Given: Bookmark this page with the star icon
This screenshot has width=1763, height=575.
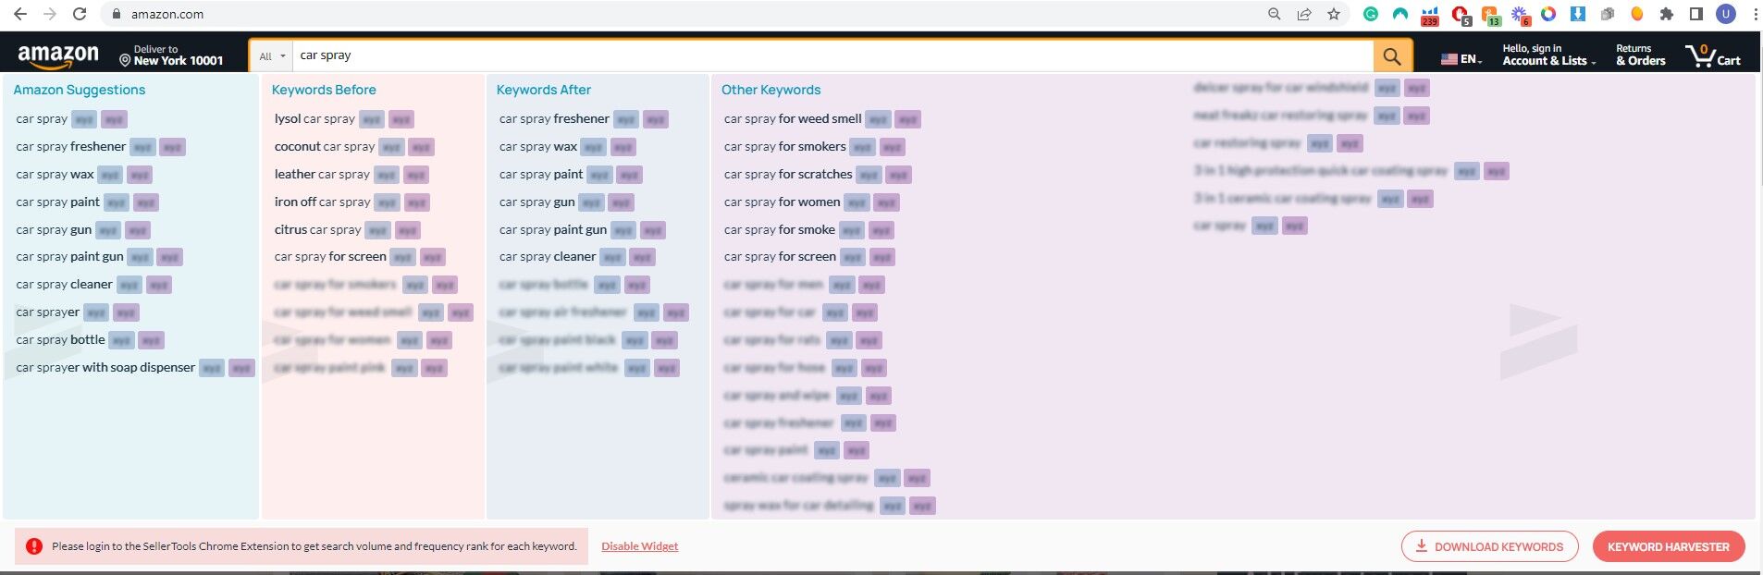Looking at the screenshot, I should click(x=1334, y=14).
